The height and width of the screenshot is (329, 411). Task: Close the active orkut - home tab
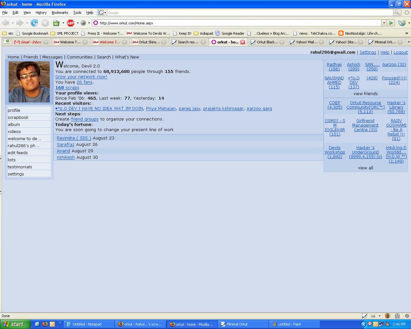243,42
